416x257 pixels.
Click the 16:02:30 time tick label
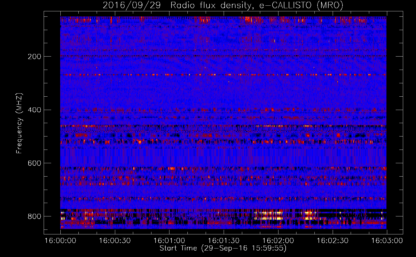point(333,241)
